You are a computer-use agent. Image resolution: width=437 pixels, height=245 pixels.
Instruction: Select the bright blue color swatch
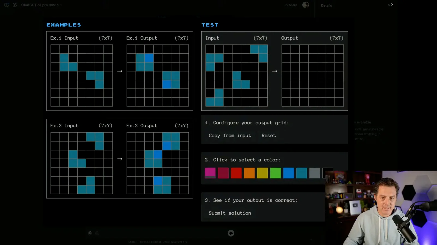point(288,173)
